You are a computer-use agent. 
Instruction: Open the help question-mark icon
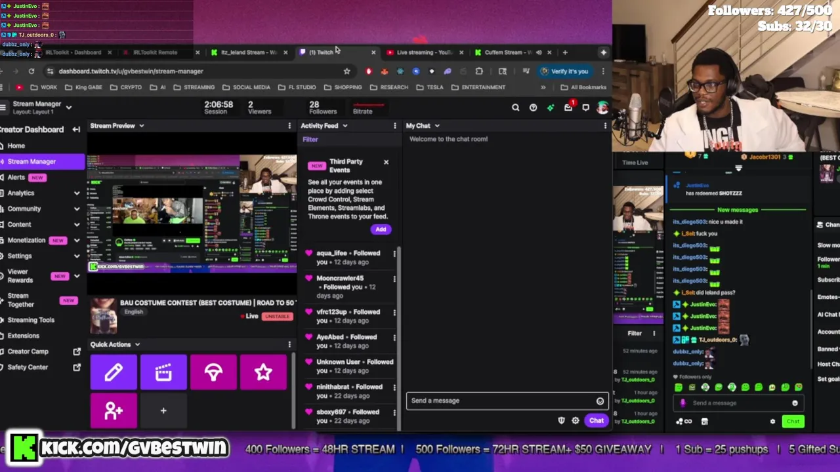(533, 108)
